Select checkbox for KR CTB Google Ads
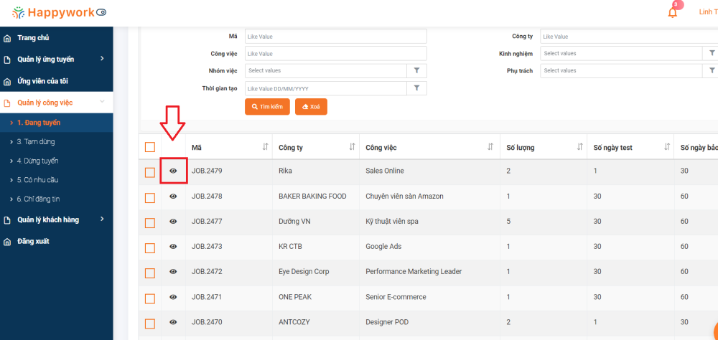Screen dimensions: 718x340 click(x=150, y=247)
